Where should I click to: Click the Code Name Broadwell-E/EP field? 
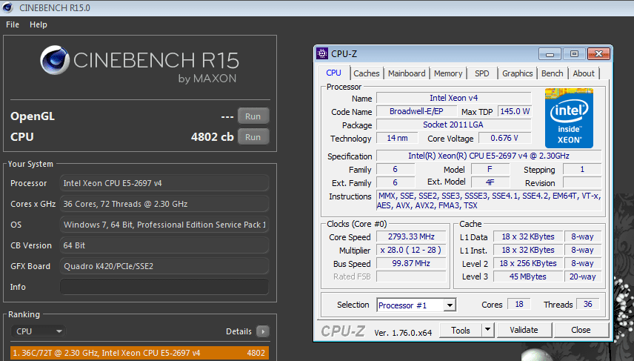416,111
